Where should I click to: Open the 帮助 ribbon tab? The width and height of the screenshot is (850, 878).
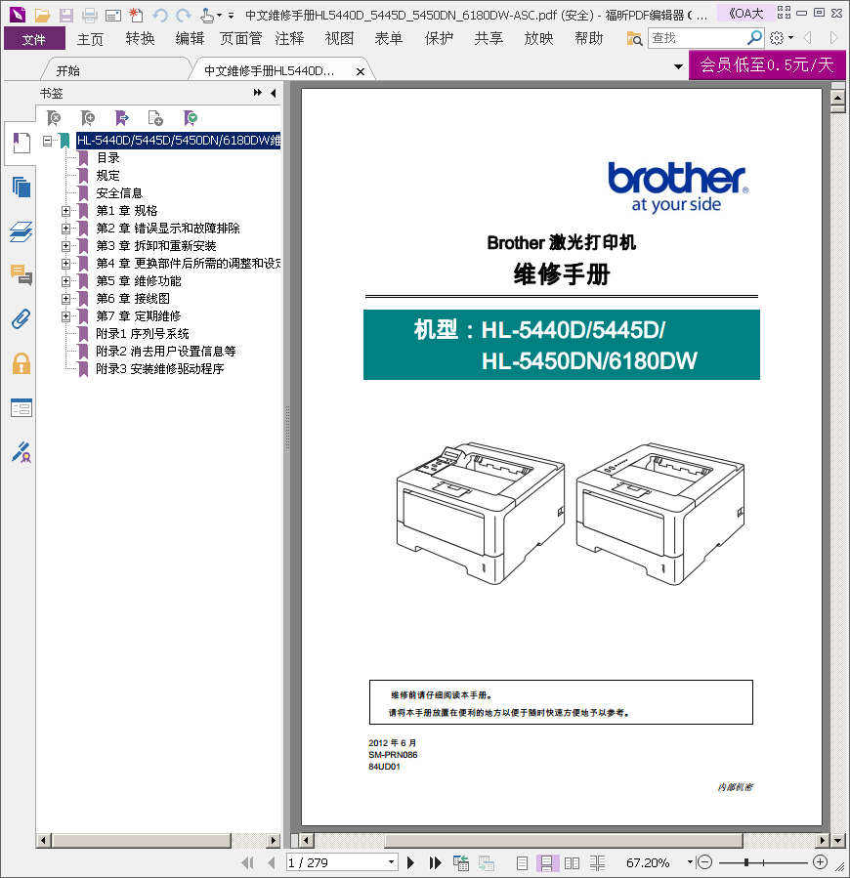point(589,39)
